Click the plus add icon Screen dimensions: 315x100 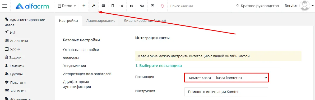84,6
